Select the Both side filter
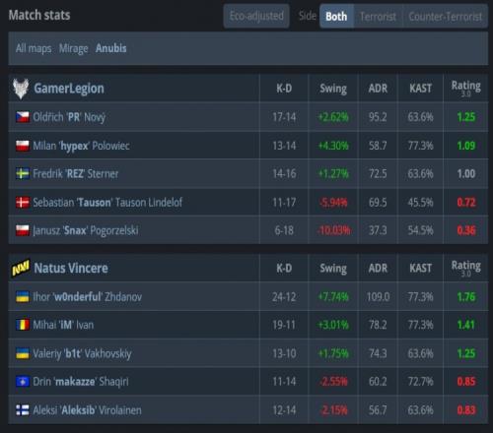Viewport: 493px width, 433px height. pyautogui.click(x=336, y=16)
